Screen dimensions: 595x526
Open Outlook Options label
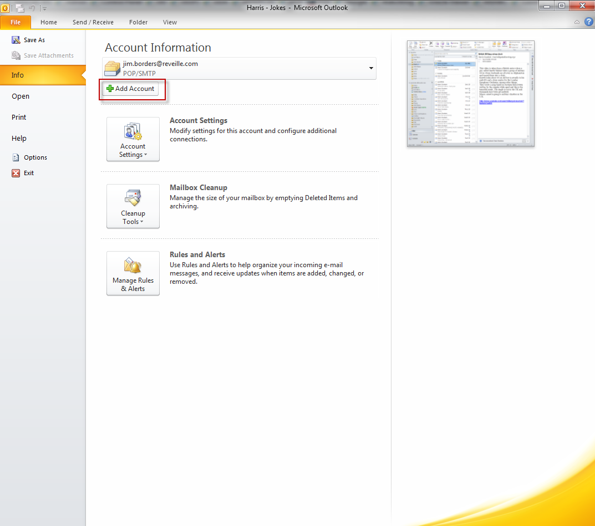tap(35, 157)
